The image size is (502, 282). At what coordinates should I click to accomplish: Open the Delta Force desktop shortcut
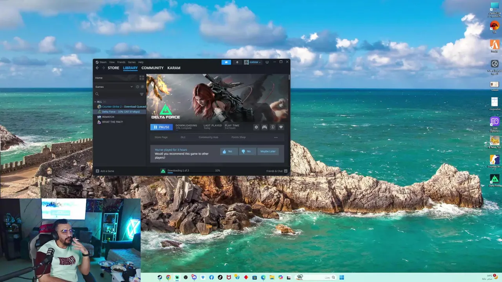495,181
